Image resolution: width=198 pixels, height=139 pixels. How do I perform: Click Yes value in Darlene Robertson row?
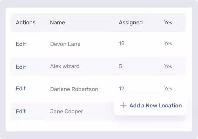pyautogui.click(x=168, y=89)
